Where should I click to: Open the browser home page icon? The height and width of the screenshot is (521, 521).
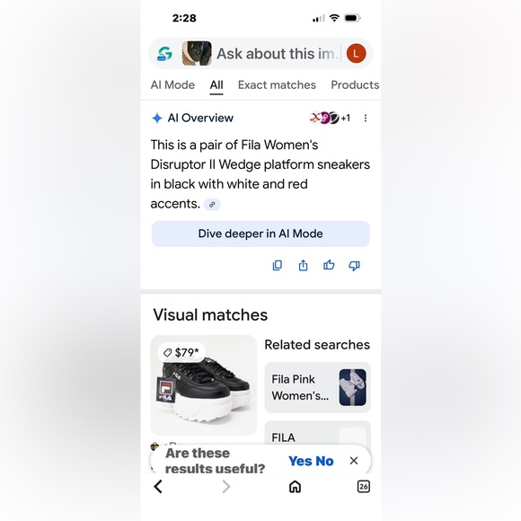(x=295, y=487)
